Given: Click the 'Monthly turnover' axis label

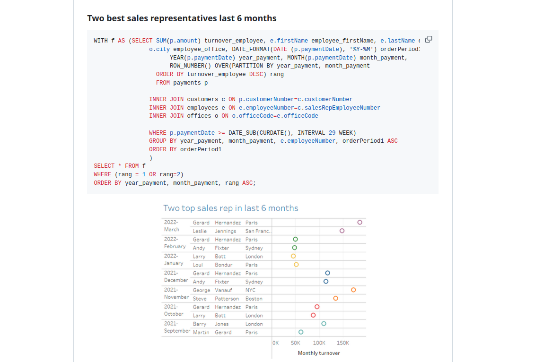Looking at the screenshot, I should pyautogui.click(x=319, y=353).
